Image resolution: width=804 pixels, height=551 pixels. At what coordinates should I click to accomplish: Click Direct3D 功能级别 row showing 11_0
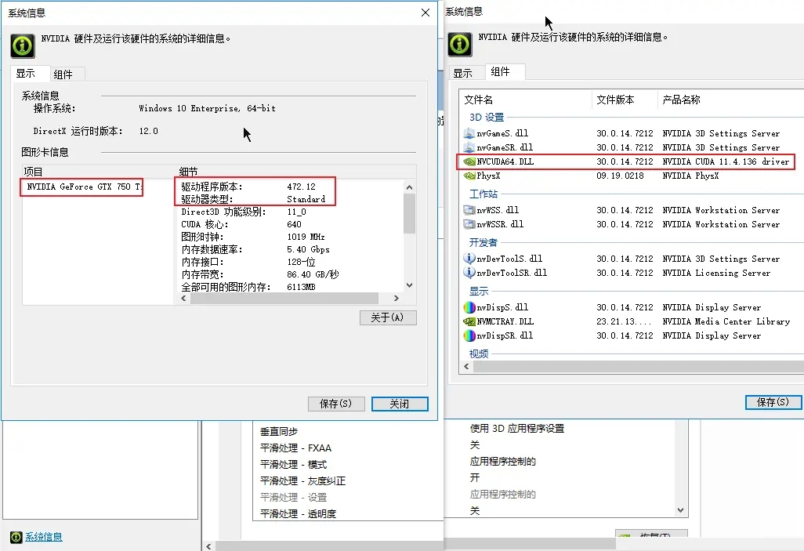(x=243, y=212)
